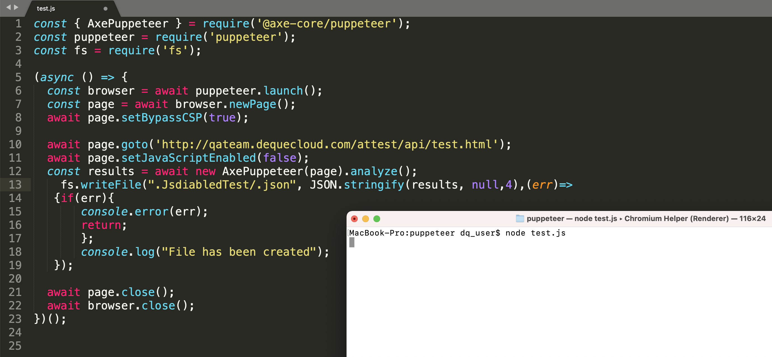The width and height of the screenshot is (772, 357).
Task: Click the writeFile method on line 13
Action: click(x=111, y=184)
